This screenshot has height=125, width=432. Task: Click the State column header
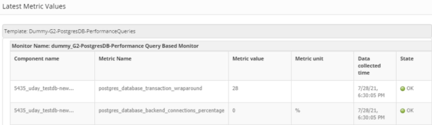point(407,59)
